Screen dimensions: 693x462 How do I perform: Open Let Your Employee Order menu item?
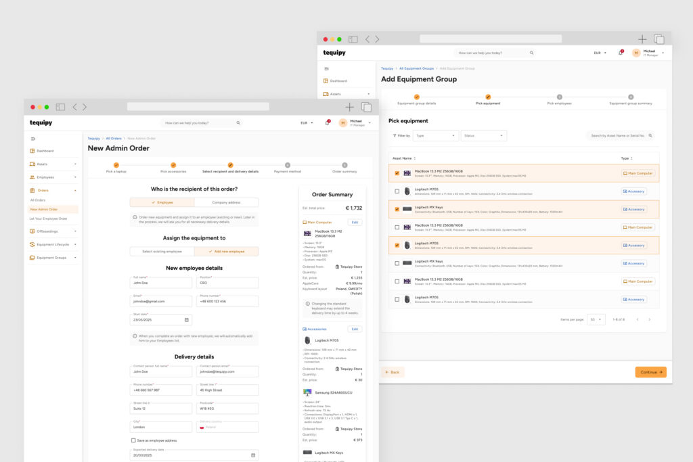(49, 218)
